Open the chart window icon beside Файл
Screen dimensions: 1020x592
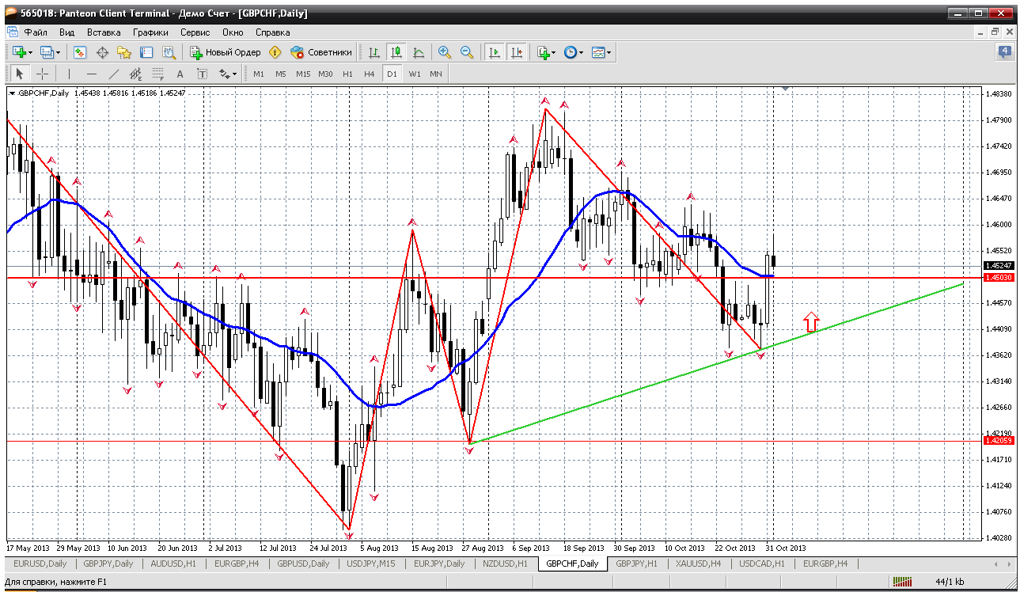click(x=12, y=32)
